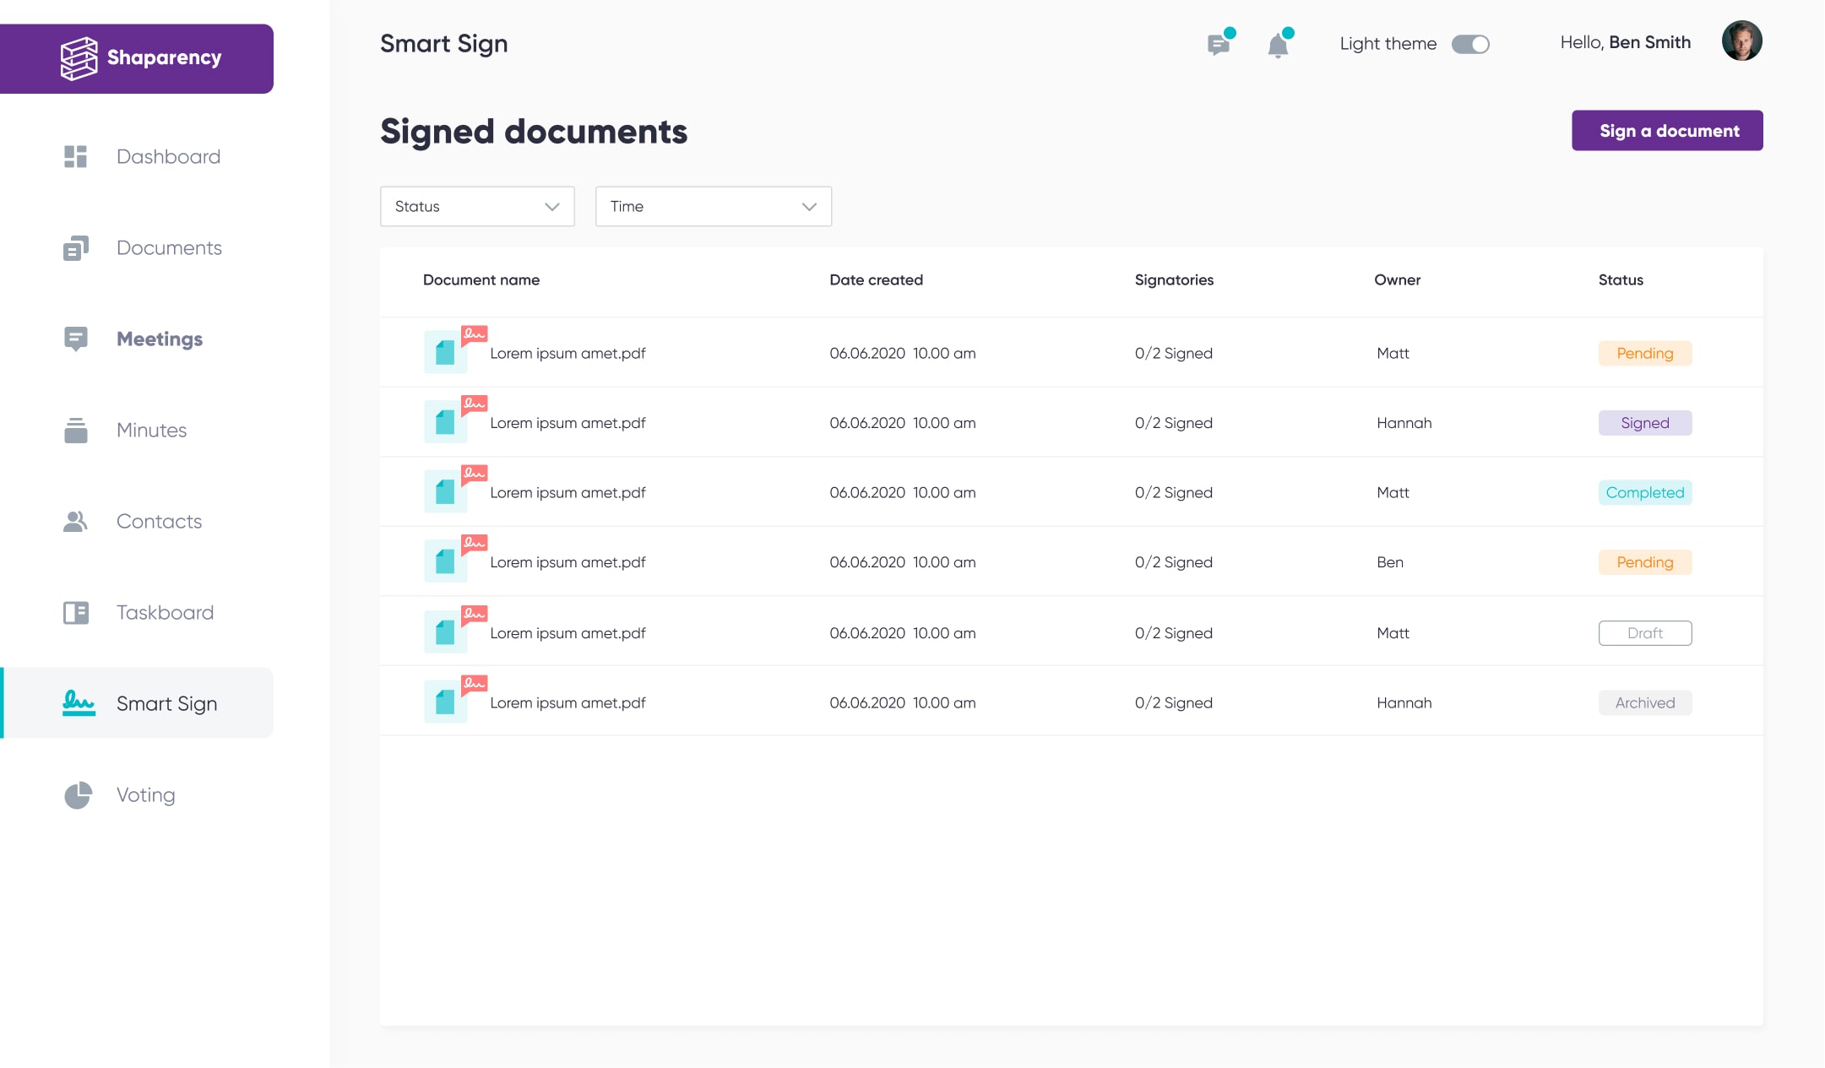Viewport: 1825px width, 1068px height.
Task: Open Voting from the sidebar
Action: point(145,795)
